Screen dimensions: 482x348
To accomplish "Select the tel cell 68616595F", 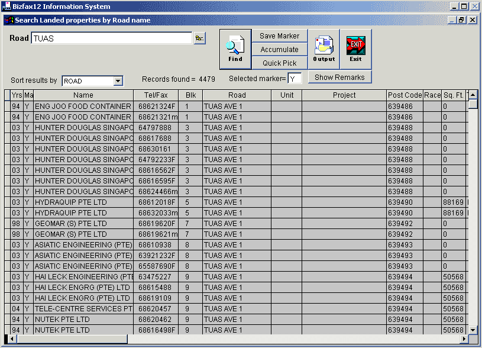I will [x=156, y=181].
